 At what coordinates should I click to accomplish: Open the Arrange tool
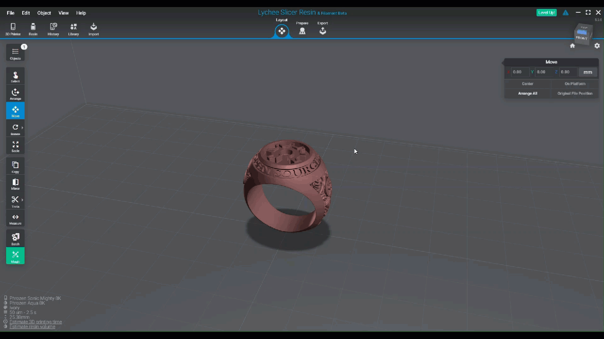click(x=15, y=93)
